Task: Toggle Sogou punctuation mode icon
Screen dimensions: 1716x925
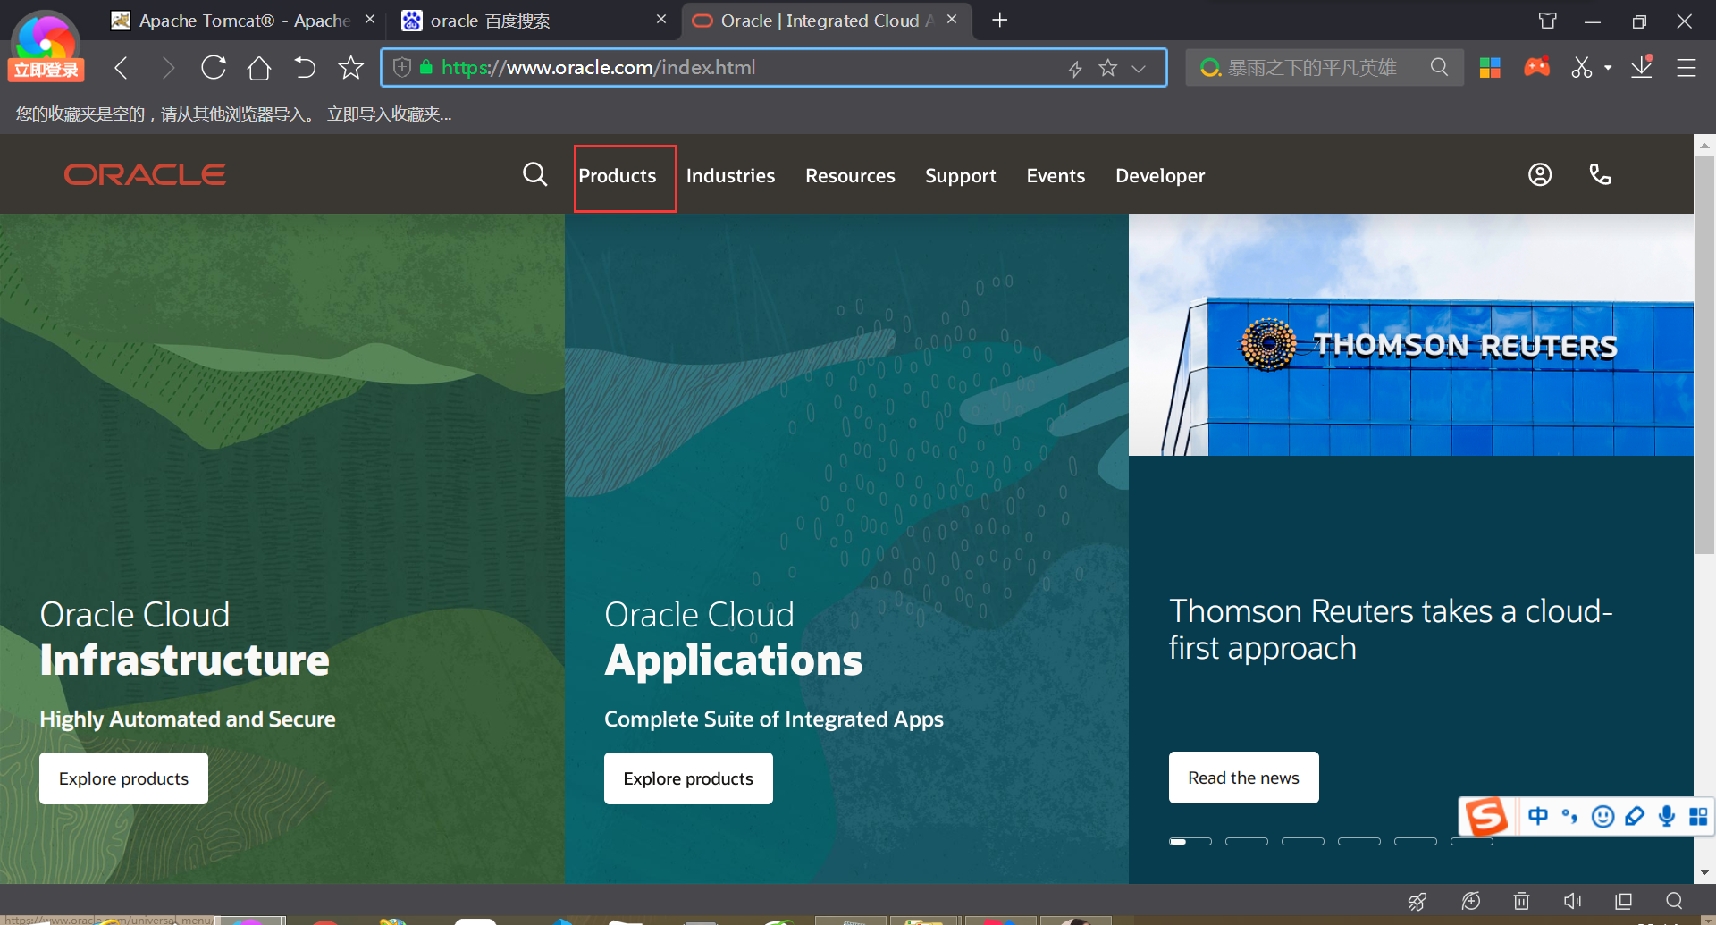Action: (x=1569, y=816)
